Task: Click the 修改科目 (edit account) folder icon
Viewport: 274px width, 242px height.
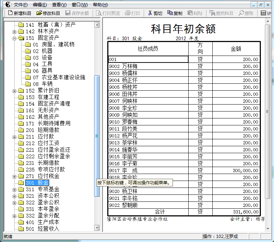Action: [x=39, y=13]
